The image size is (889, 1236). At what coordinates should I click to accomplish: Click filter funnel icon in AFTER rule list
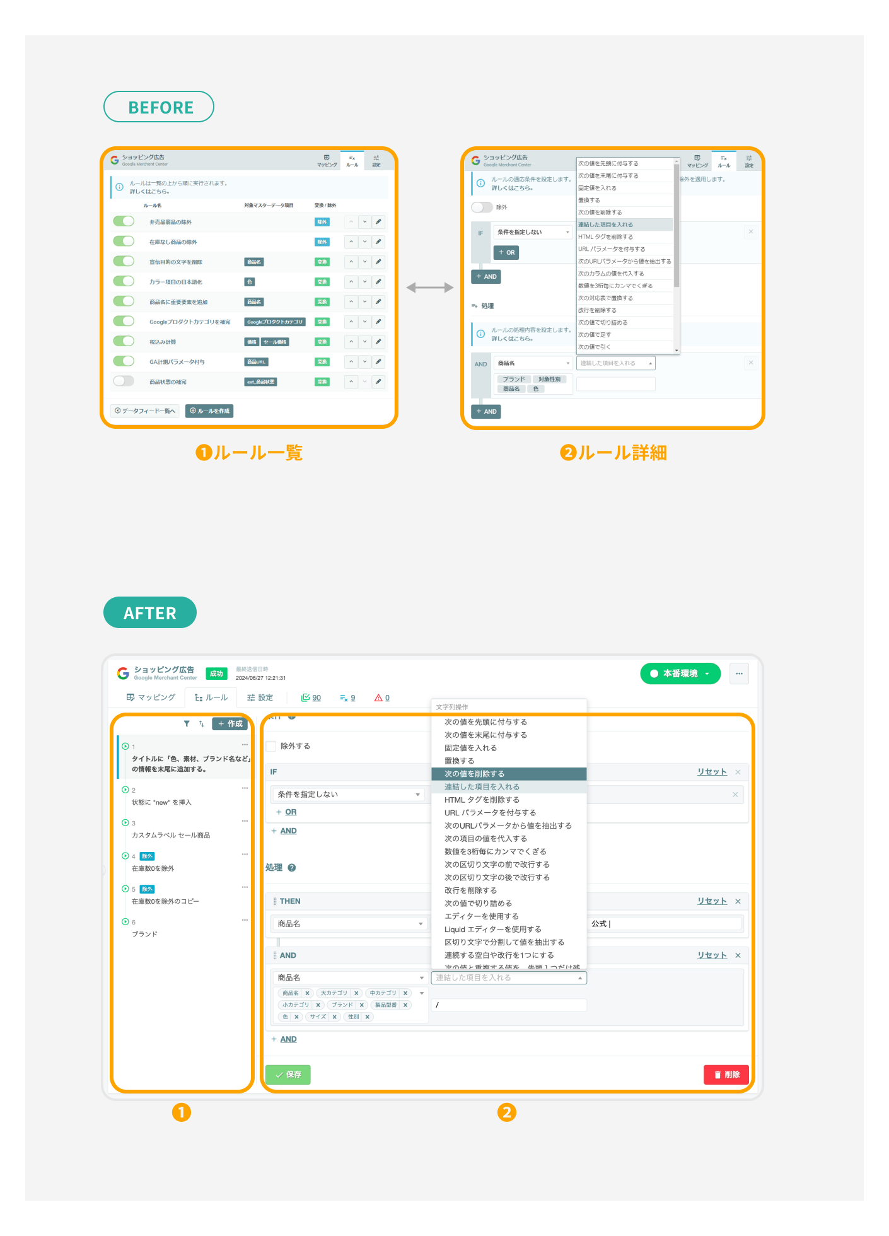[187, 724]
